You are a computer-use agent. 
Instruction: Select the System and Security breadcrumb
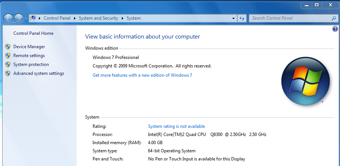pyautogui.click(x=99, y=18)
